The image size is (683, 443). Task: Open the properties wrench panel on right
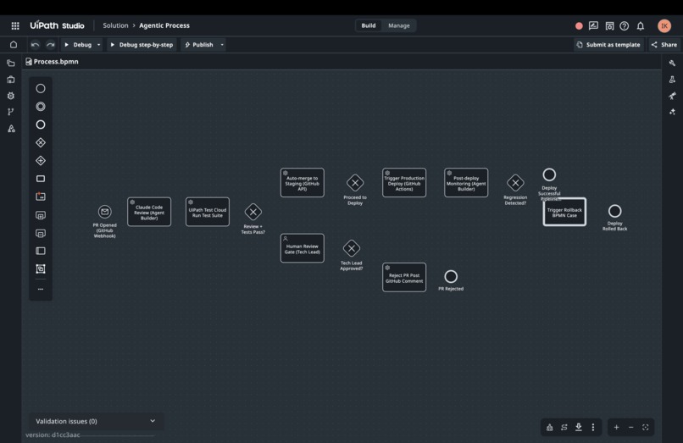click(x=673, y=64)
